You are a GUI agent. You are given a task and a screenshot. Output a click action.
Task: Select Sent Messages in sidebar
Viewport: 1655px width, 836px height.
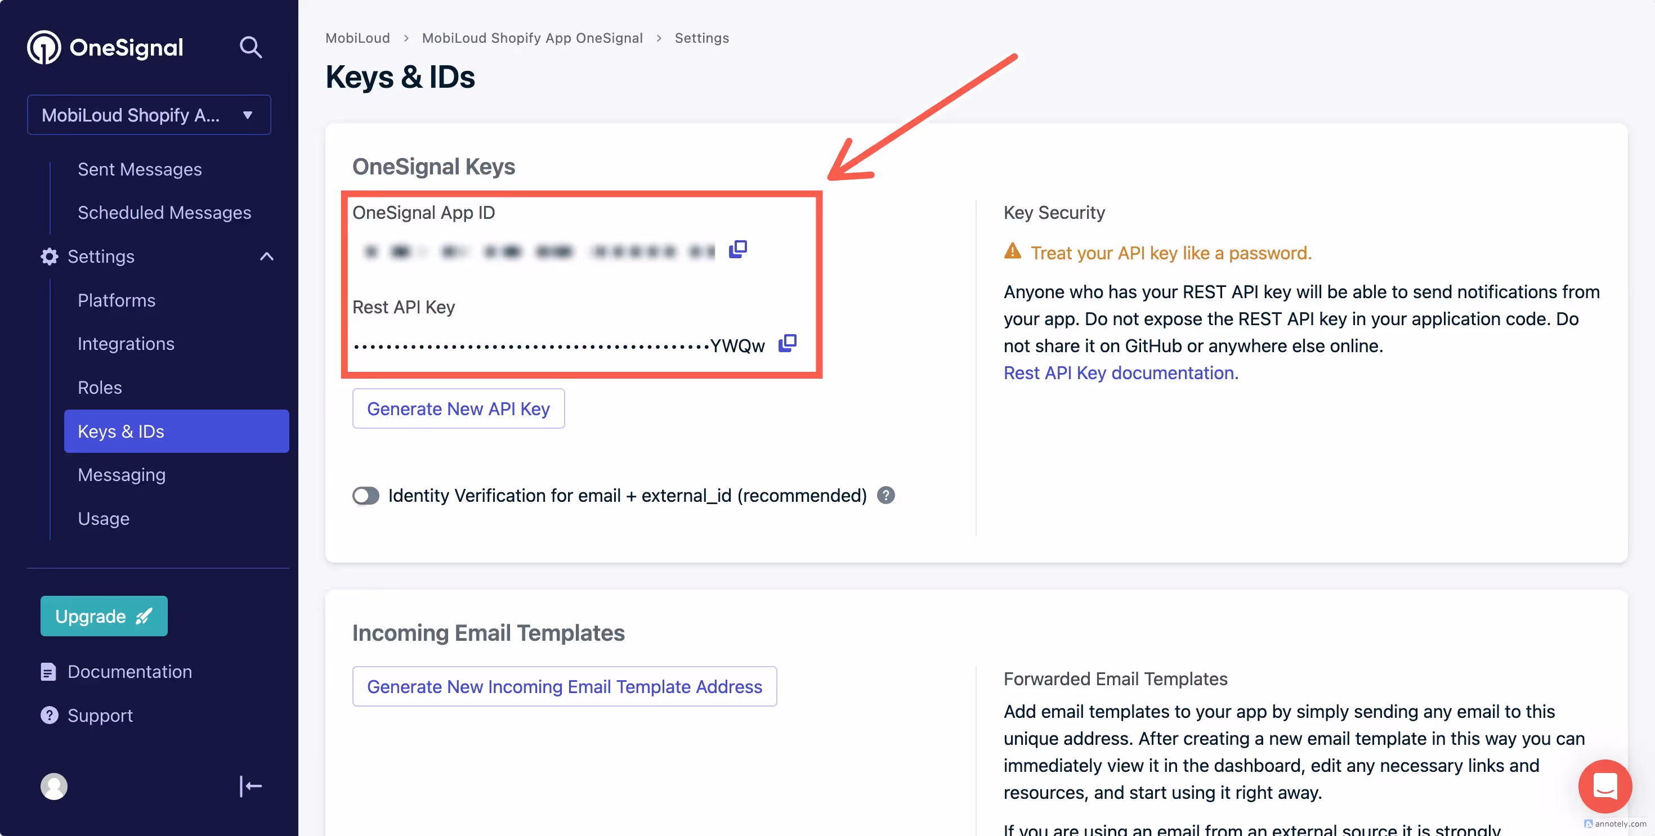140,169
